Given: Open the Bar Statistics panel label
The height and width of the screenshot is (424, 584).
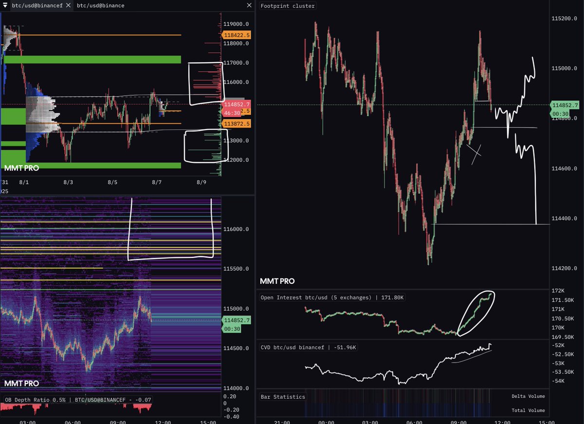Looking at the screenshot, I should [x=282, y=396].
